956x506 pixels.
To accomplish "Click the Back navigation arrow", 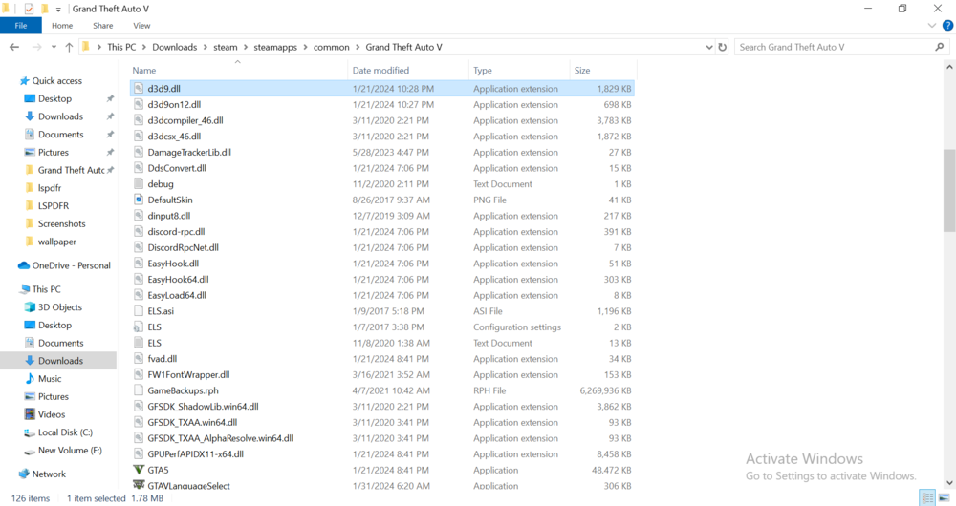I will (14, 47).
